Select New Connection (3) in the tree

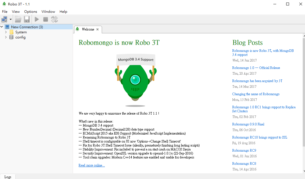click(27, 27)
